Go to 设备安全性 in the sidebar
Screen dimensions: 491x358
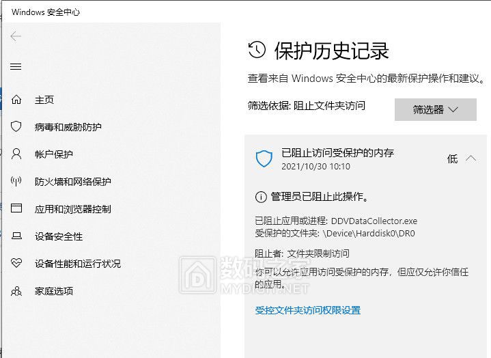pos(59,236)
